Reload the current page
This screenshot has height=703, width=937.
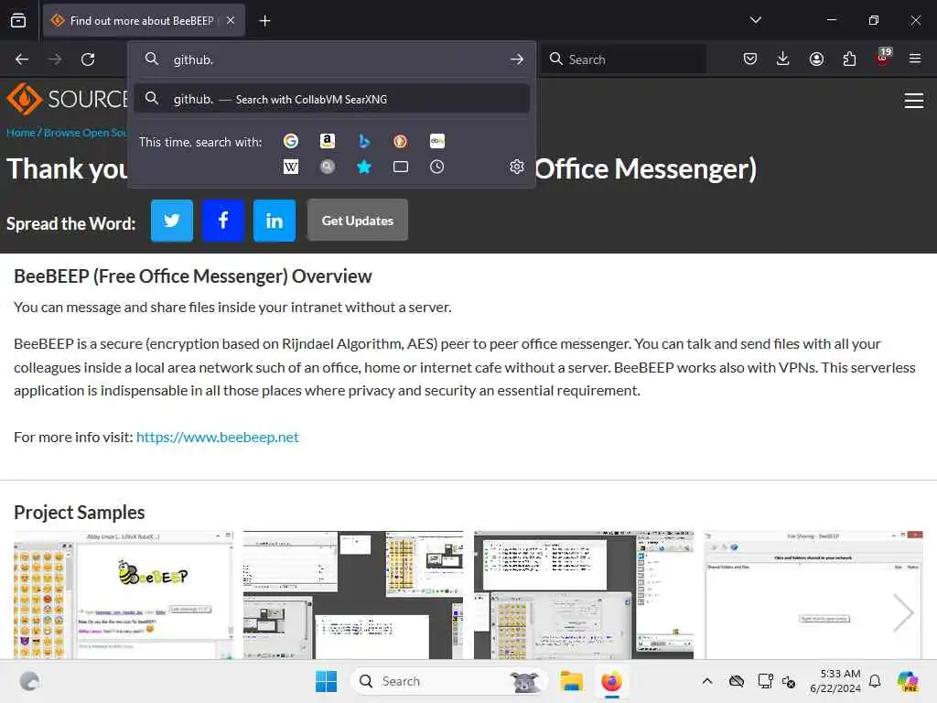point(88,59)
